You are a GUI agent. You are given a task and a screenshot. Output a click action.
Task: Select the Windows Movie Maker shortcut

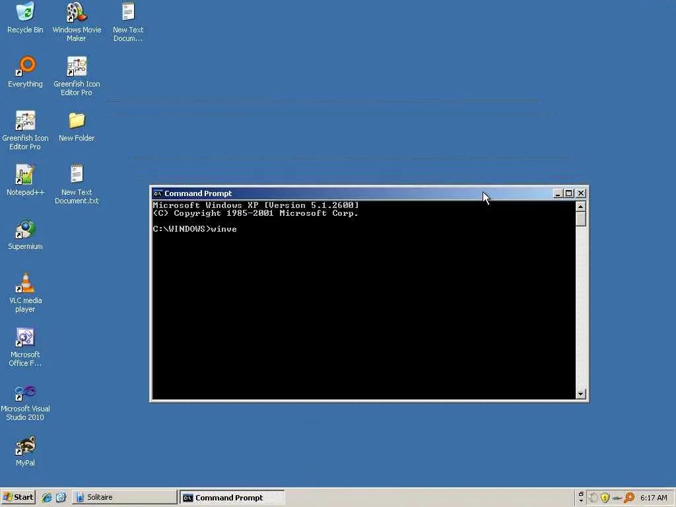tap(77, 22)
